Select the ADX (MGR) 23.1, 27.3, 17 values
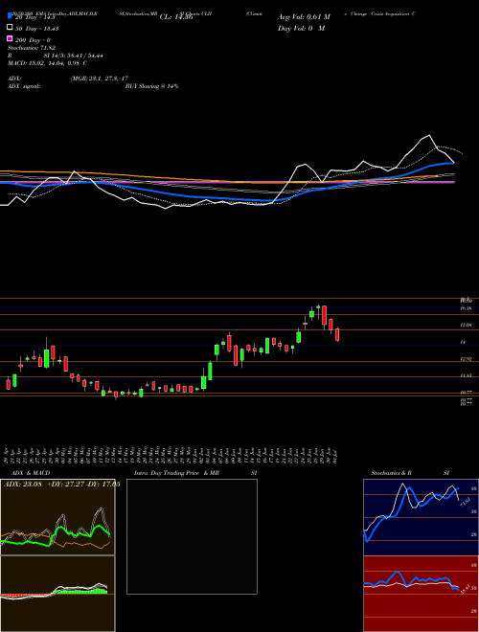The image size is (479, 632). coord(100,79)
